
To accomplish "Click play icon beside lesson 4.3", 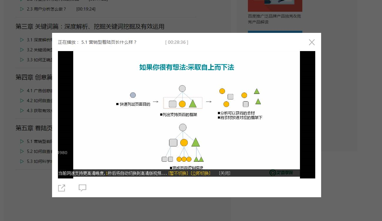I will [22, 111].
